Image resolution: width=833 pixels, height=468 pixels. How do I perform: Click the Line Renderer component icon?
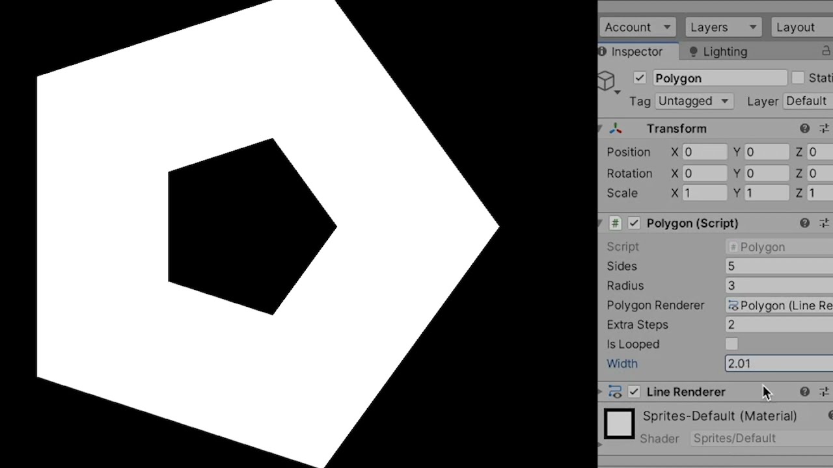(x=615, y=392)
